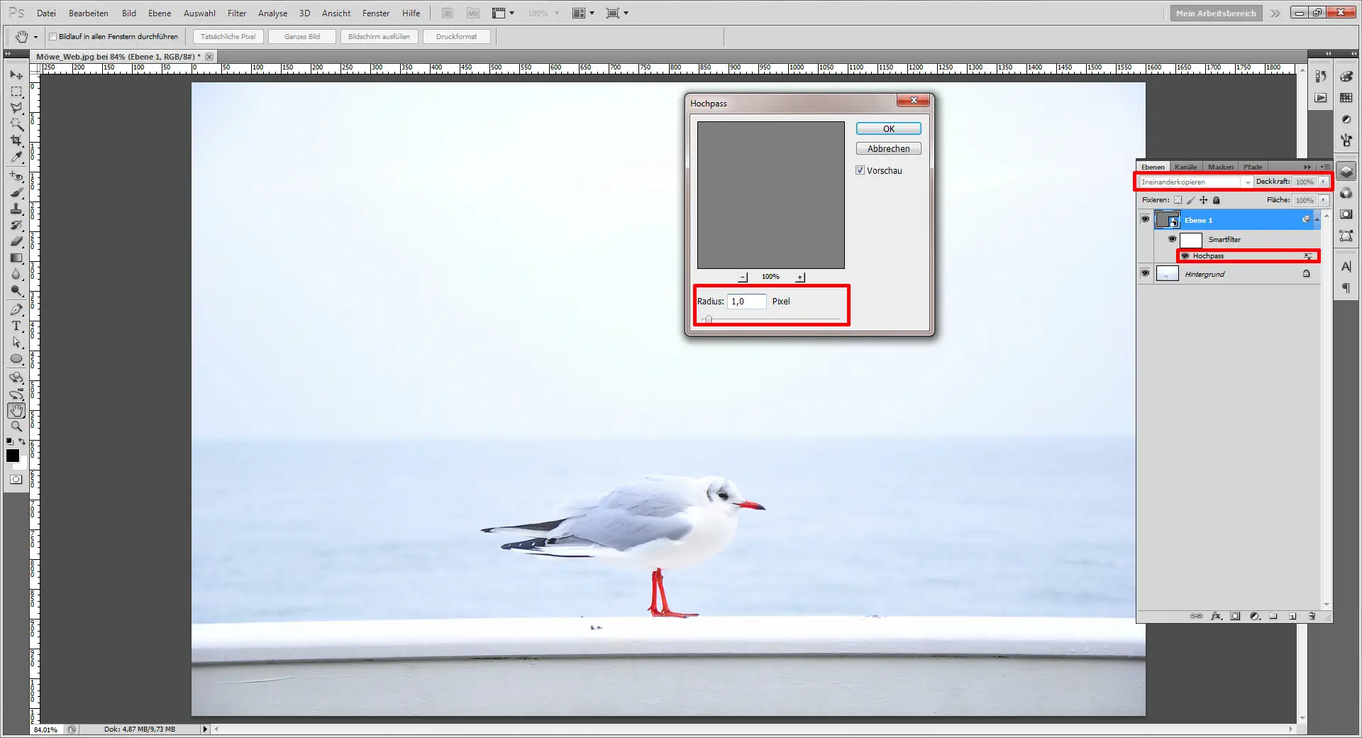Select the Zoom tool
The width and height of the screenshot is (1362, 738).
coord(16,426)
